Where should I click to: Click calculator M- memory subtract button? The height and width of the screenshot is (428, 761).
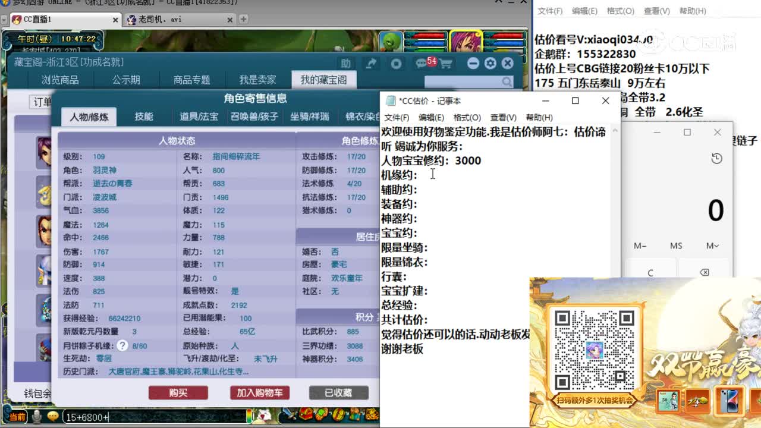click(640, 246)
